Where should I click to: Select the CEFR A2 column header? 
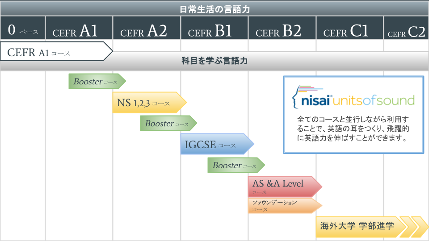(147, 30)
